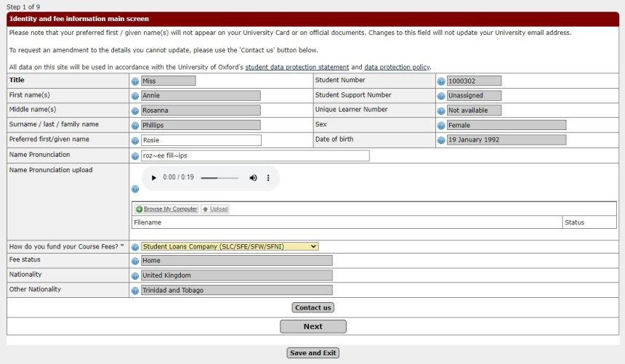
Task: Open audio player more options menu
Action: [x=268, y=178]
